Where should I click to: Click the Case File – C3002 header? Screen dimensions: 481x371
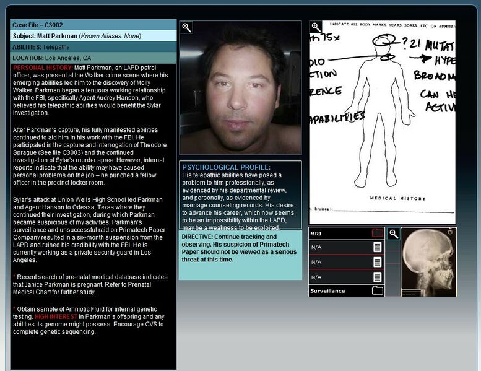coord(93,25)
